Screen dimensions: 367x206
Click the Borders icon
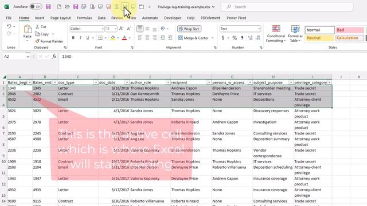tap(100, 38)
